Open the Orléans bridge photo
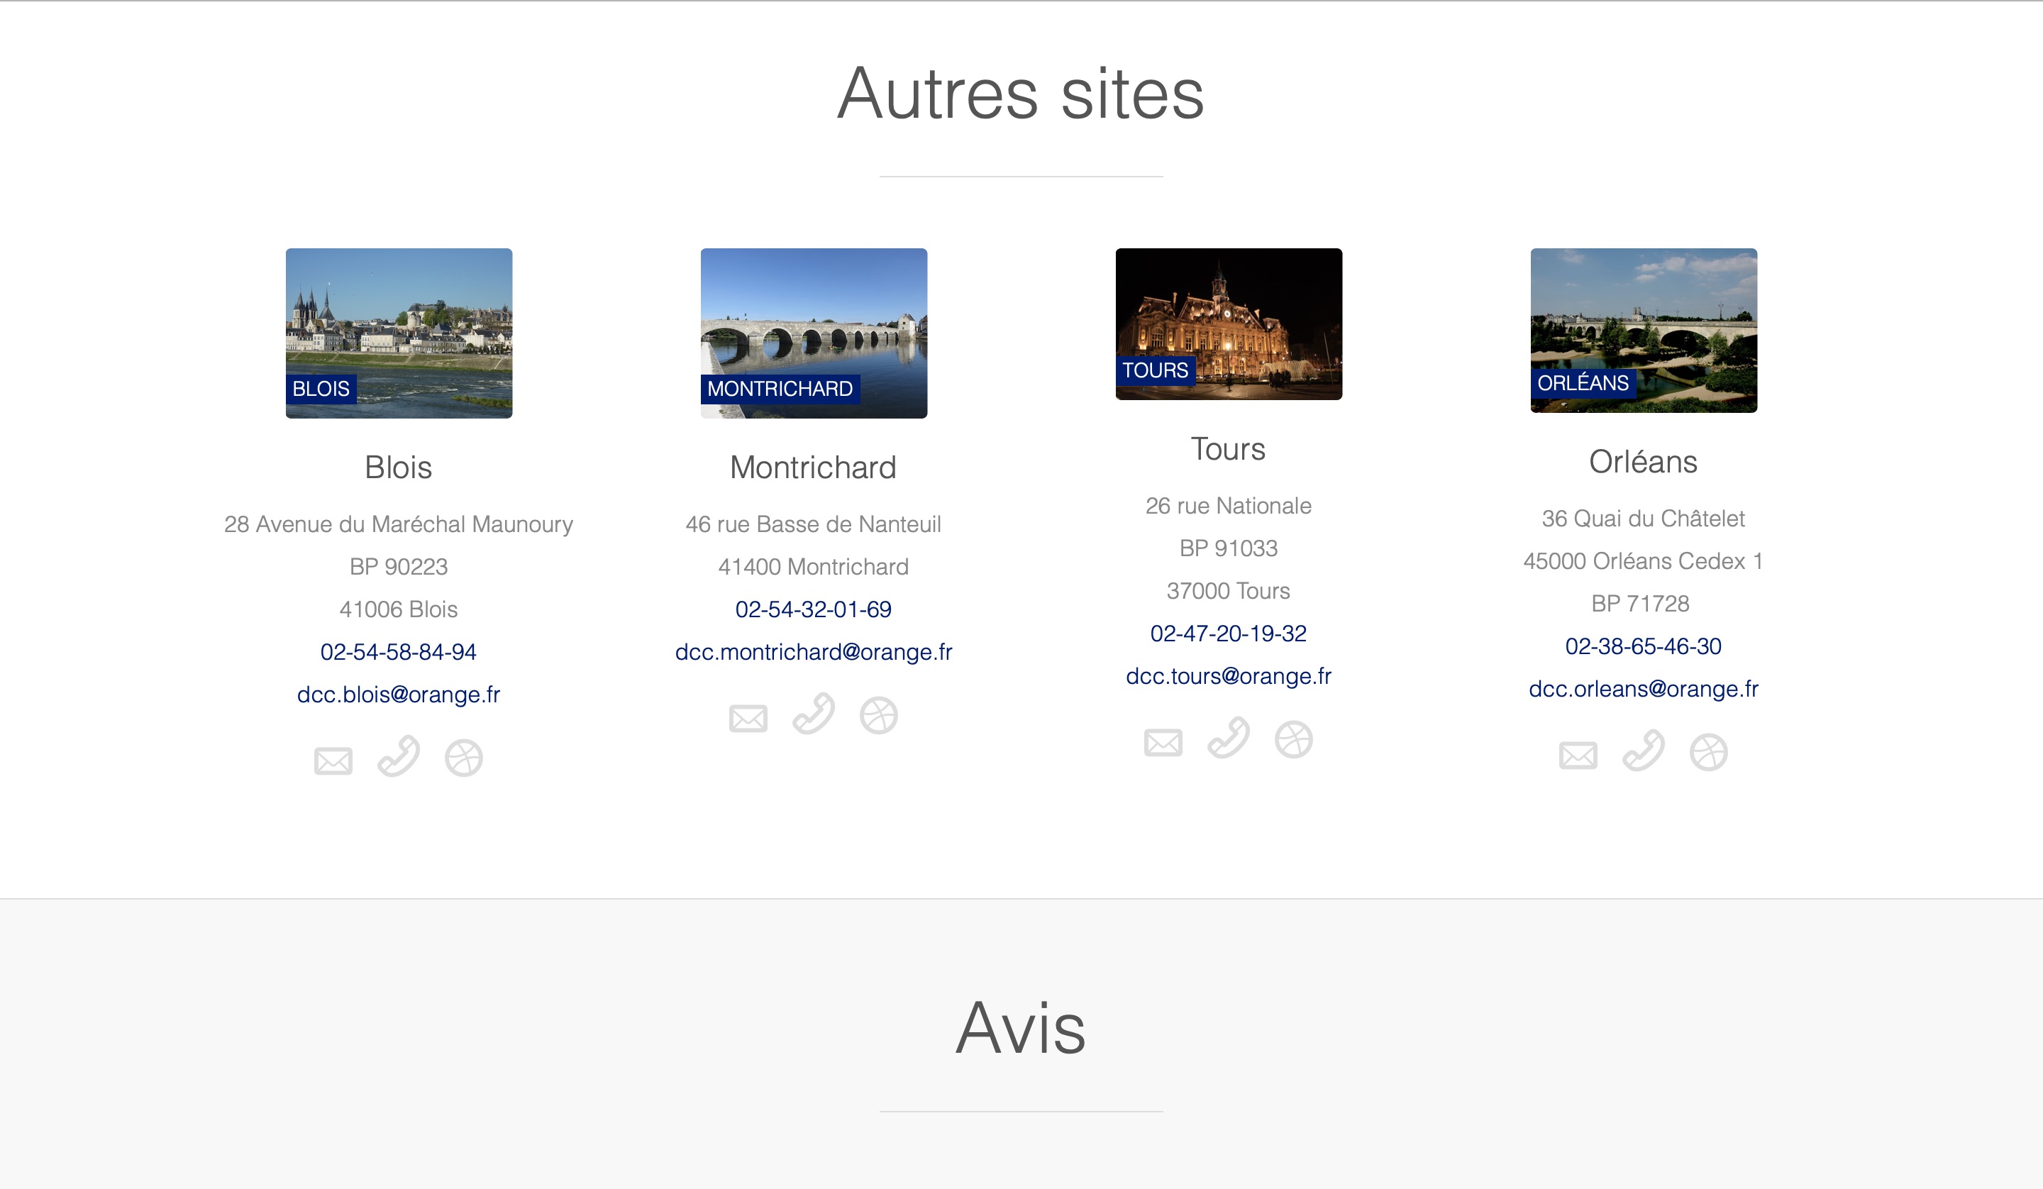 (x=1644, y=331)
